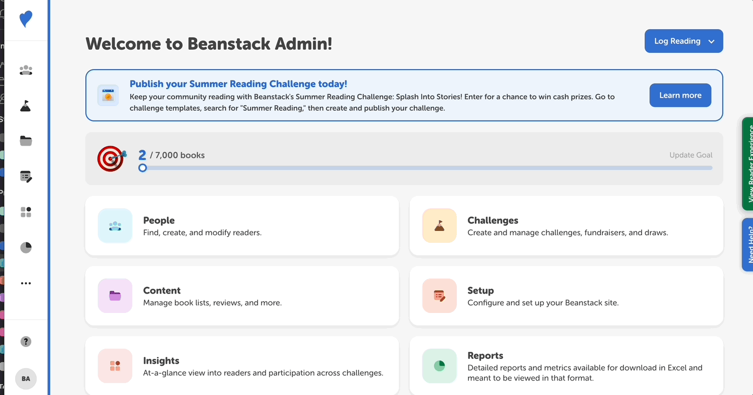753x395 pixels.
Task: Open more options with the ellipsis sidebar icon
Action: click(25, 283)
